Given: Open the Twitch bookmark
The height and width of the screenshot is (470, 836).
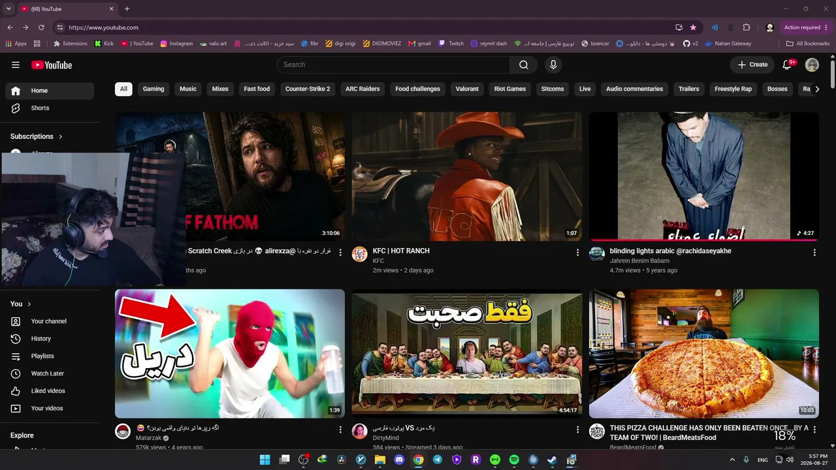Looking at the screenshot, I should (x=451, y=44).
